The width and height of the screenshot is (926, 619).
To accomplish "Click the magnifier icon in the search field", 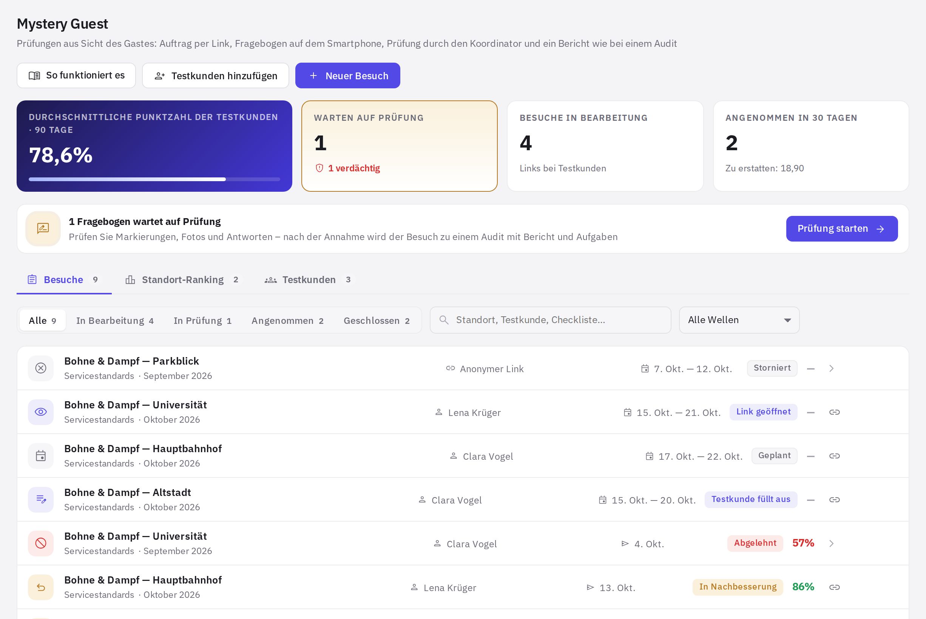I will click(x=444, y=320).
